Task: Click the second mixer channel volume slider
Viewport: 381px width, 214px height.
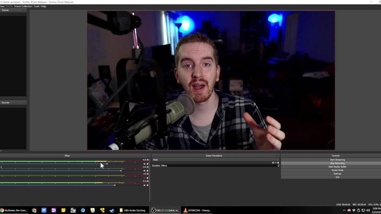Action: coord(121,171)
